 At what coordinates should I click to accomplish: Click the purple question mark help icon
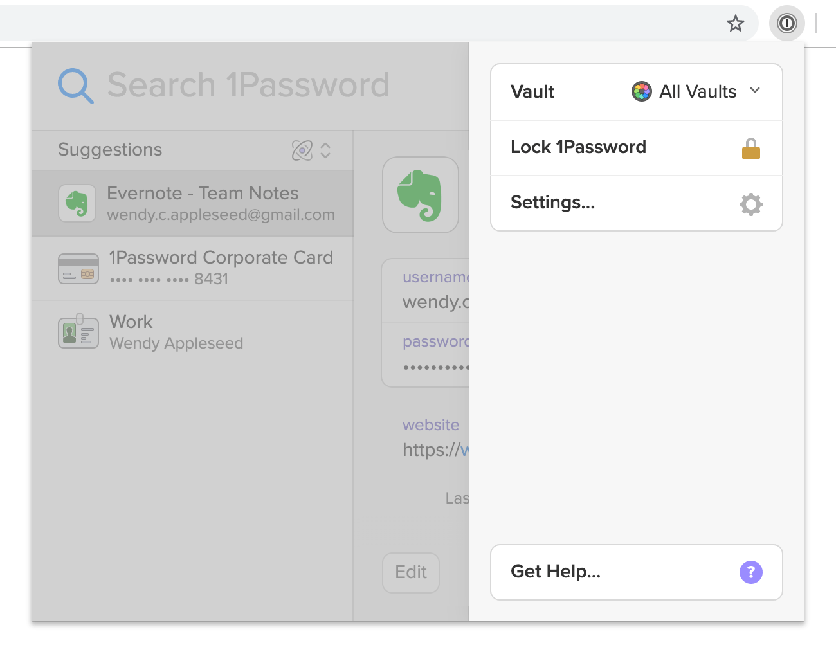click(750, 572)
